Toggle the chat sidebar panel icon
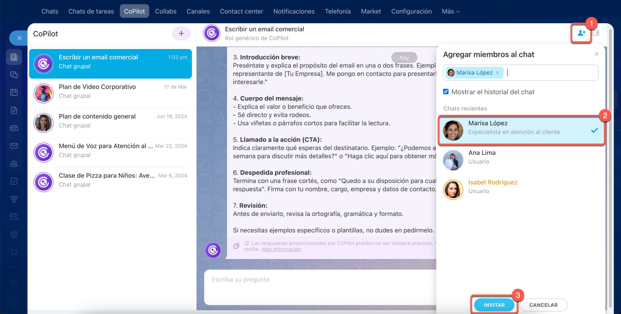621x314 pixels. tap(596, 33)
